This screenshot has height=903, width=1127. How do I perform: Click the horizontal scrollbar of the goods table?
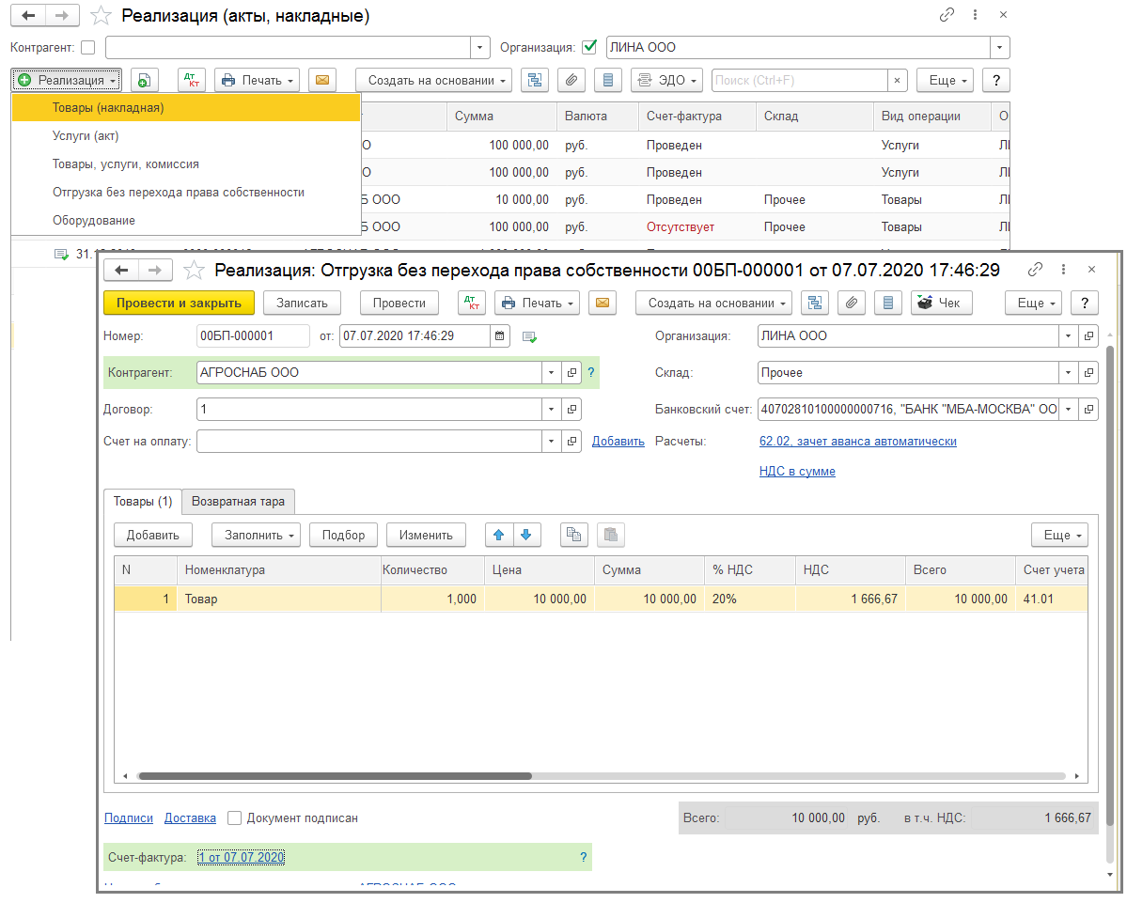pyautogui.click(x=335, y=776)
